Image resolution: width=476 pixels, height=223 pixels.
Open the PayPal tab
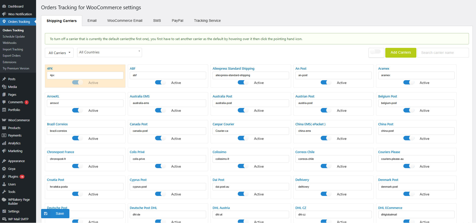point(177,21)
